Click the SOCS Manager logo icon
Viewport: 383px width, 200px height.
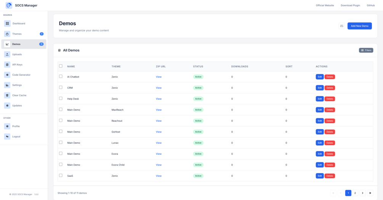point(9,5)
